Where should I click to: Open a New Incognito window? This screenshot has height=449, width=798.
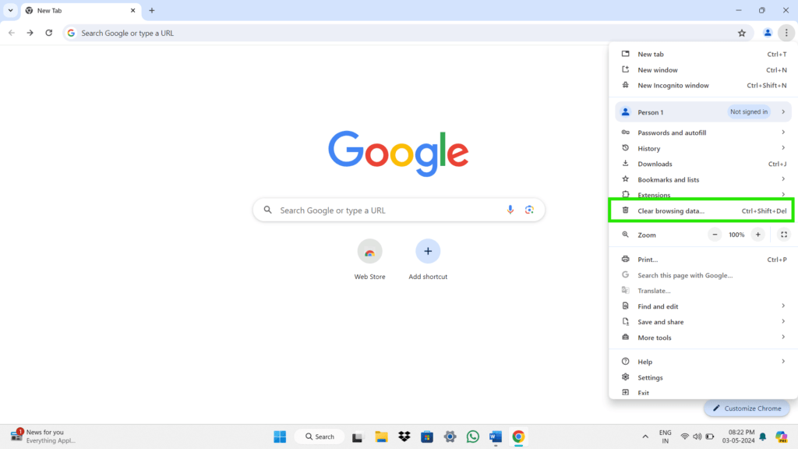click(704, 86)
